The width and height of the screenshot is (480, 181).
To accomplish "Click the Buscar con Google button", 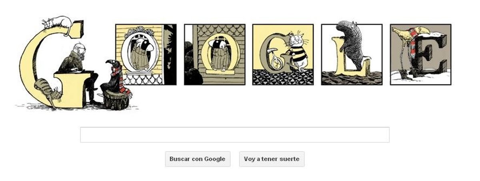I will [x=198, y=159].
